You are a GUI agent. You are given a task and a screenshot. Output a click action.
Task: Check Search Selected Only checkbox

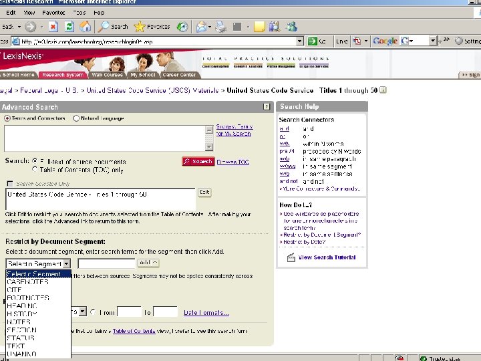point(10,184)
